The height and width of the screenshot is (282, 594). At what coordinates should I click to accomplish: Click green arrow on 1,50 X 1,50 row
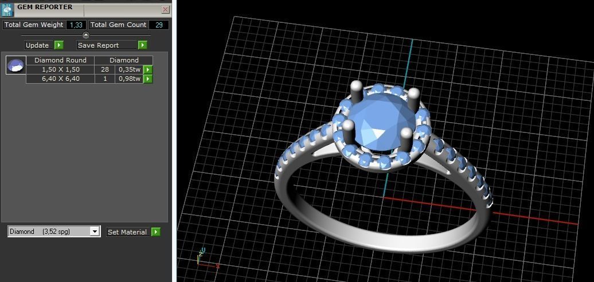click(148, 70)
